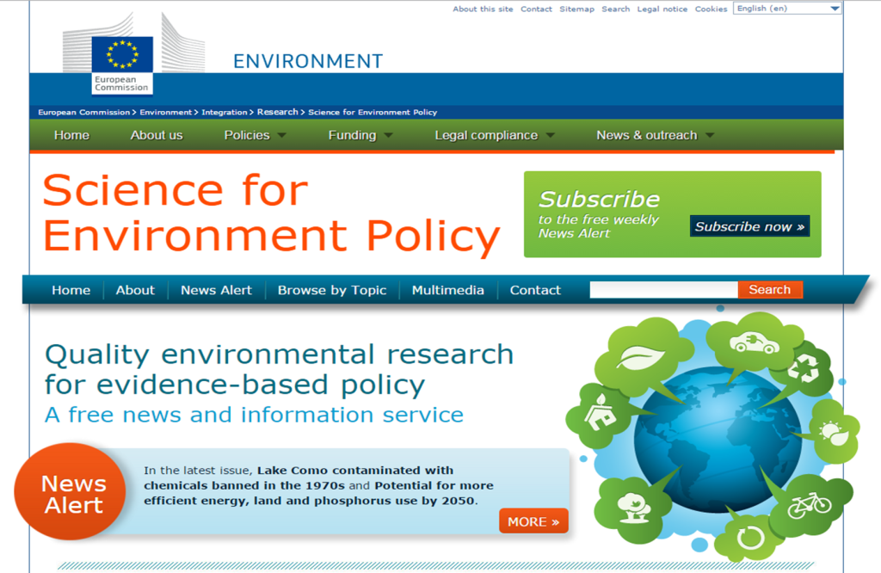Open Browse by Topic in blue navbar
The width and height of the screenshot is (881, 573).
point(332,290)
